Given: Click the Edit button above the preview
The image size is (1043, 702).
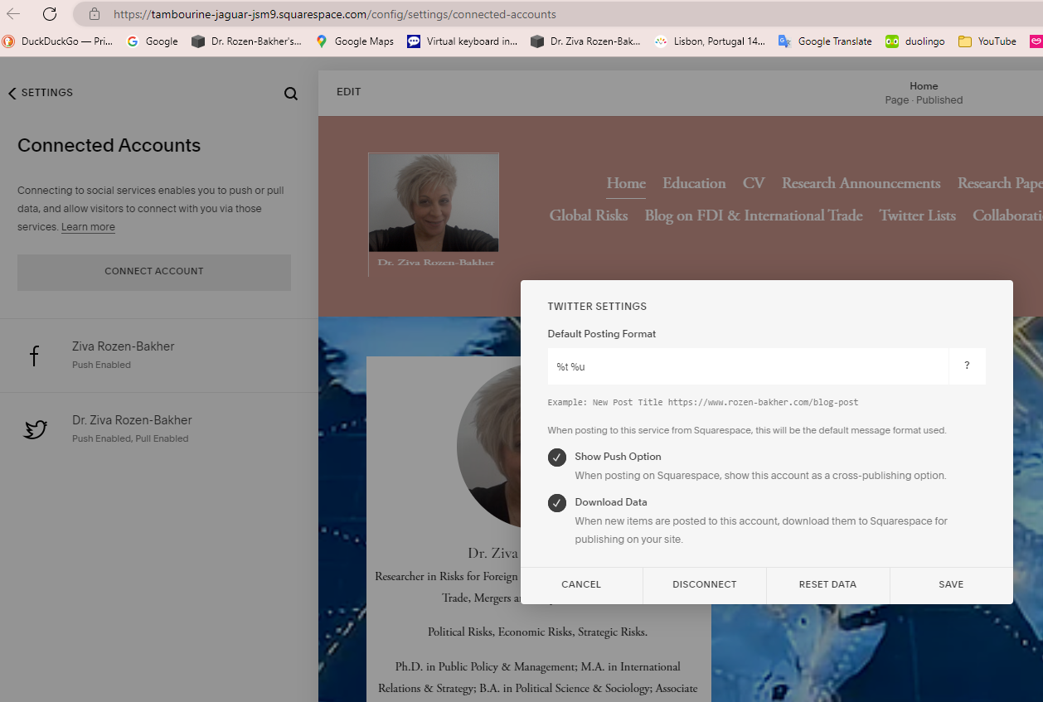Looking at the screenshot, I should pyautogui.click(x=348, y=92).
